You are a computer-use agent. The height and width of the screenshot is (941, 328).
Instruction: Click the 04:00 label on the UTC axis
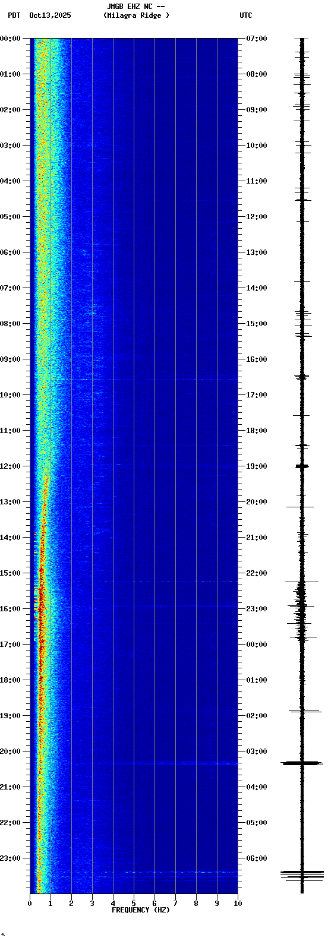257,787
